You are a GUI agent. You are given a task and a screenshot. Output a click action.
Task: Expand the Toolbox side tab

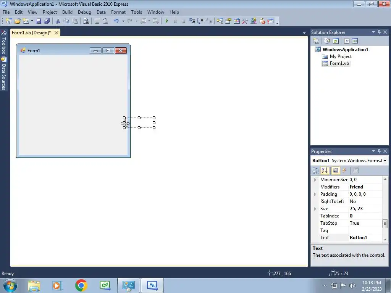[4, 42]
